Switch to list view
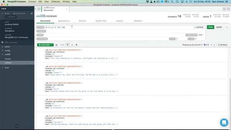Viewport: 231px width, 130px height. tap(67, 45)
